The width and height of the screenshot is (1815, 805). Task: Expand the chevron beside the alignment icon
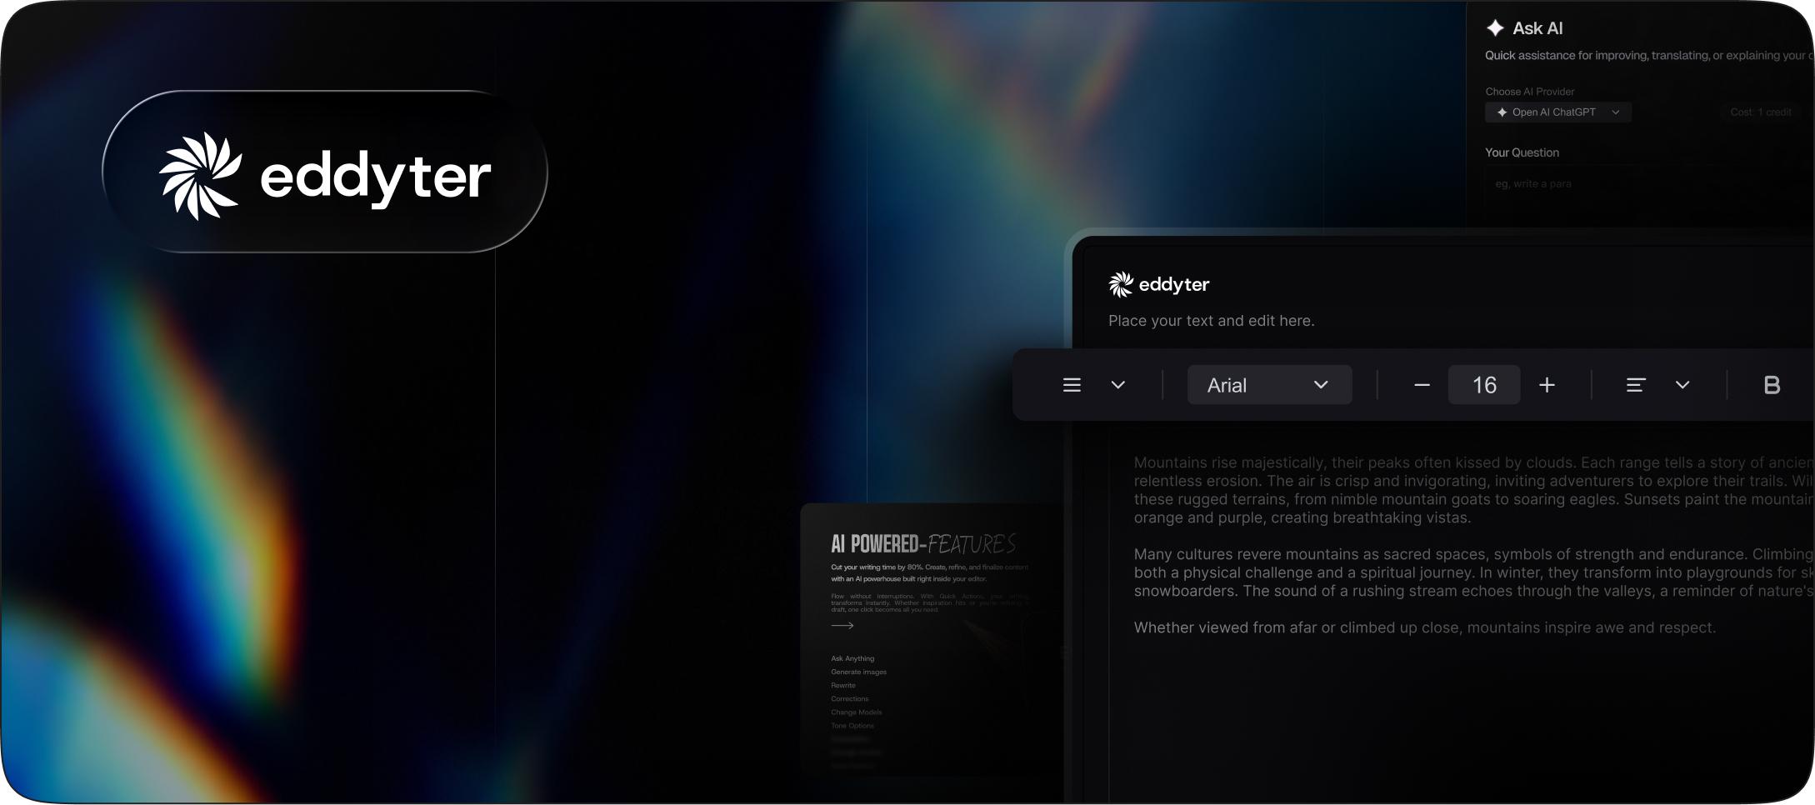click(1682, 385)
